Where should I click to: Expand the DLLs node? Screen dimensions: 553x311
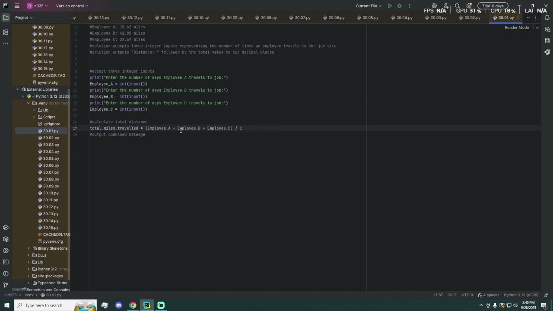point(29,255)
